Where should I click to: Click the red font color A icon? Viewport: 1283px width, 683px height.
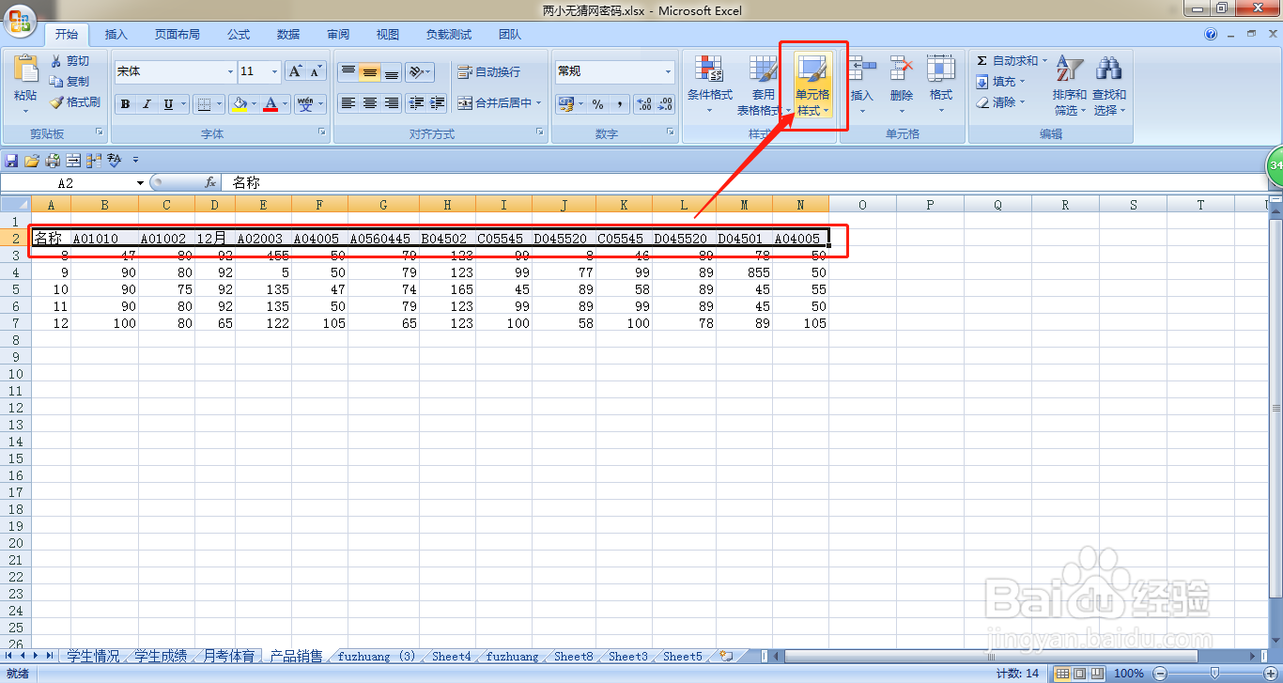point(271,104)
